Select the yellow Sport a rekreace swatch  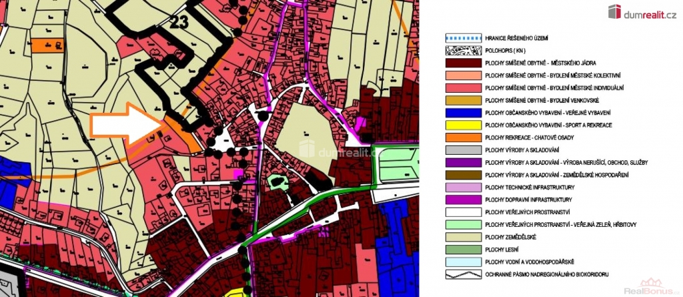pos(462,125)
